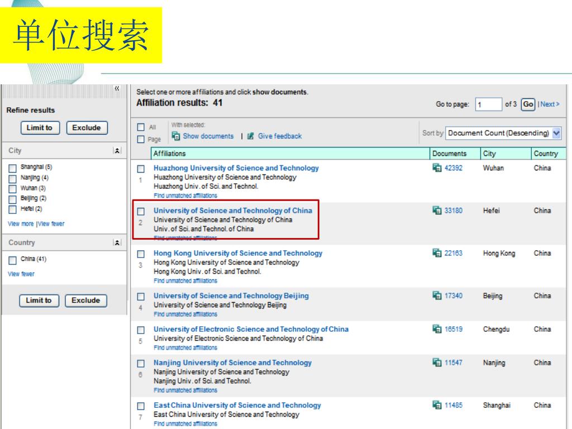Click the Country column header
Screen dimensions: 572x429
[549, 154]
